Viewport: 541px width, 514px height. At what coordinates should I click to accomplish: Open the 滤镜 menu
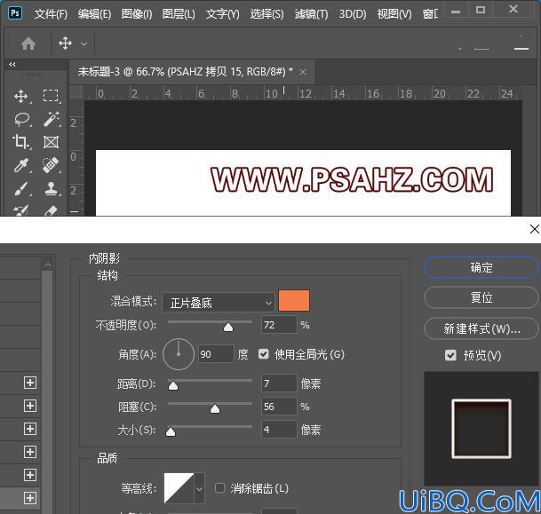(311, 14)
